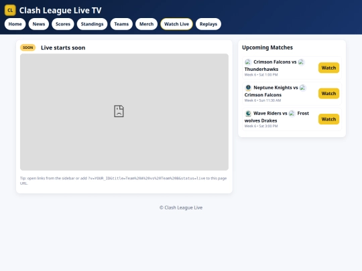View the Standings tab

(92, 24)
